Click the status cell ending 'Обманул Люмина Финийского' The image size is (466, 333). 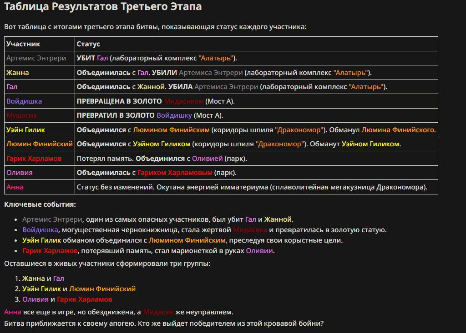[256, 129]
